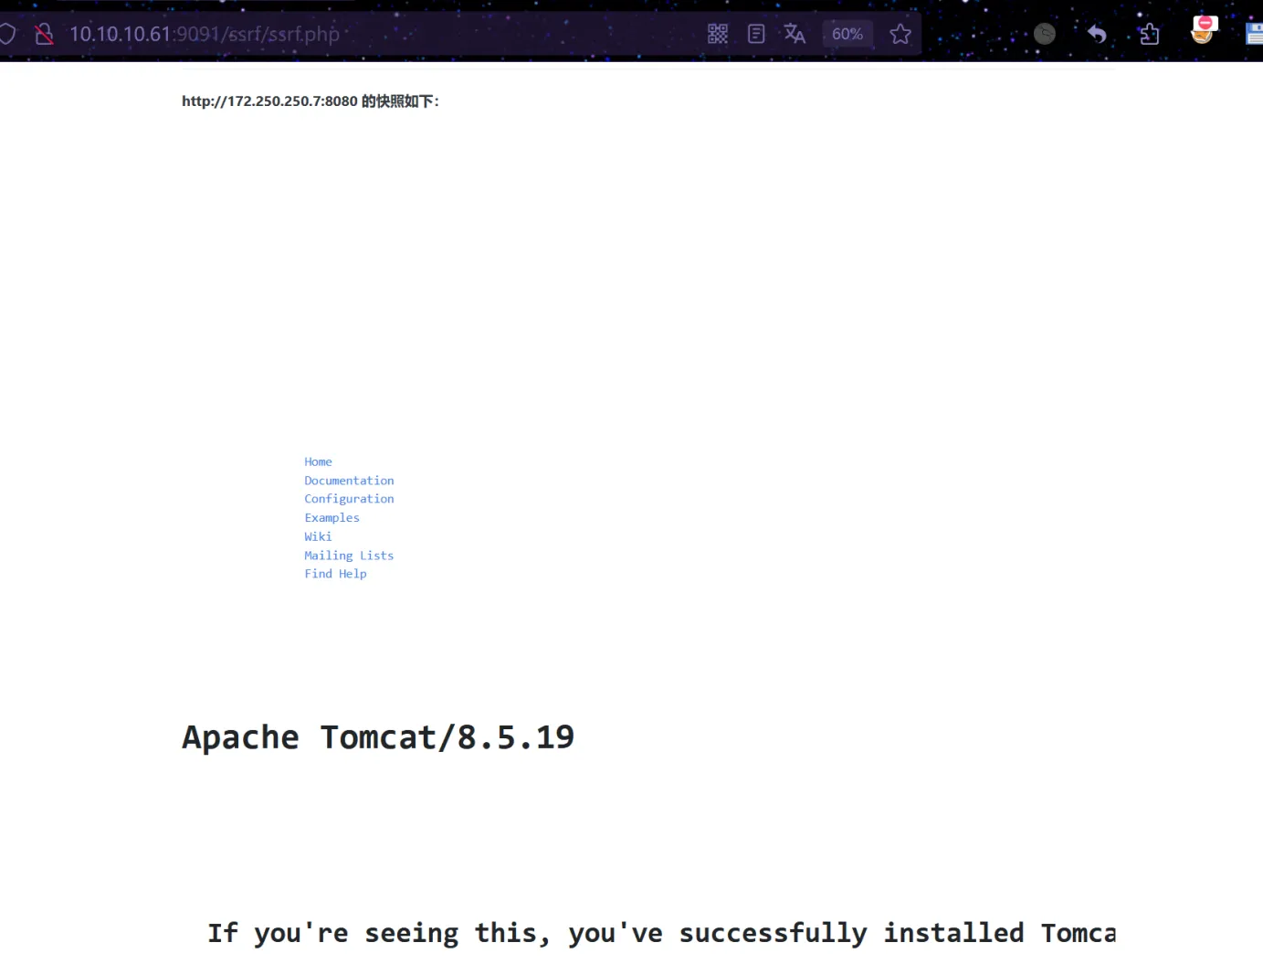The width and height of the screenshot is (1263, 964).
Task: Go to the Configuration link
Action: coord(349,499)
